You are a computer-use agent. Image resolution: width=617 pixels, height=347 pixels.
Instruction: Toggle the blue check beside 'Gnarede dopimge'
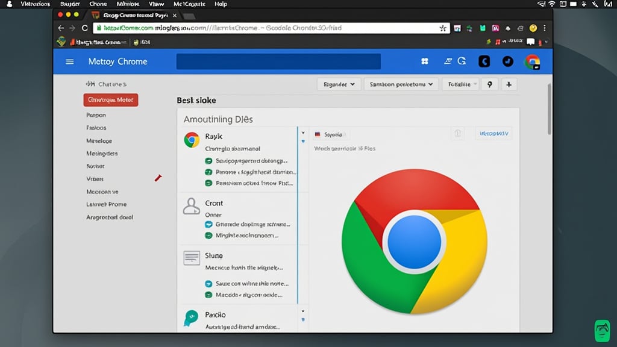point(208,224)
